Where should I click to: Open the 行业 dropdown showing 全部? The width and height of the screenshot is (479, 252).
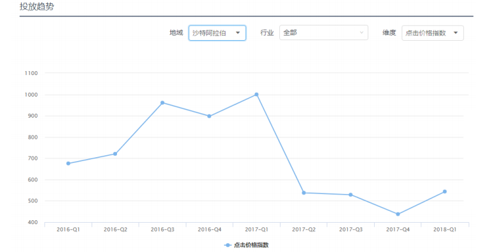pos(324,32)
